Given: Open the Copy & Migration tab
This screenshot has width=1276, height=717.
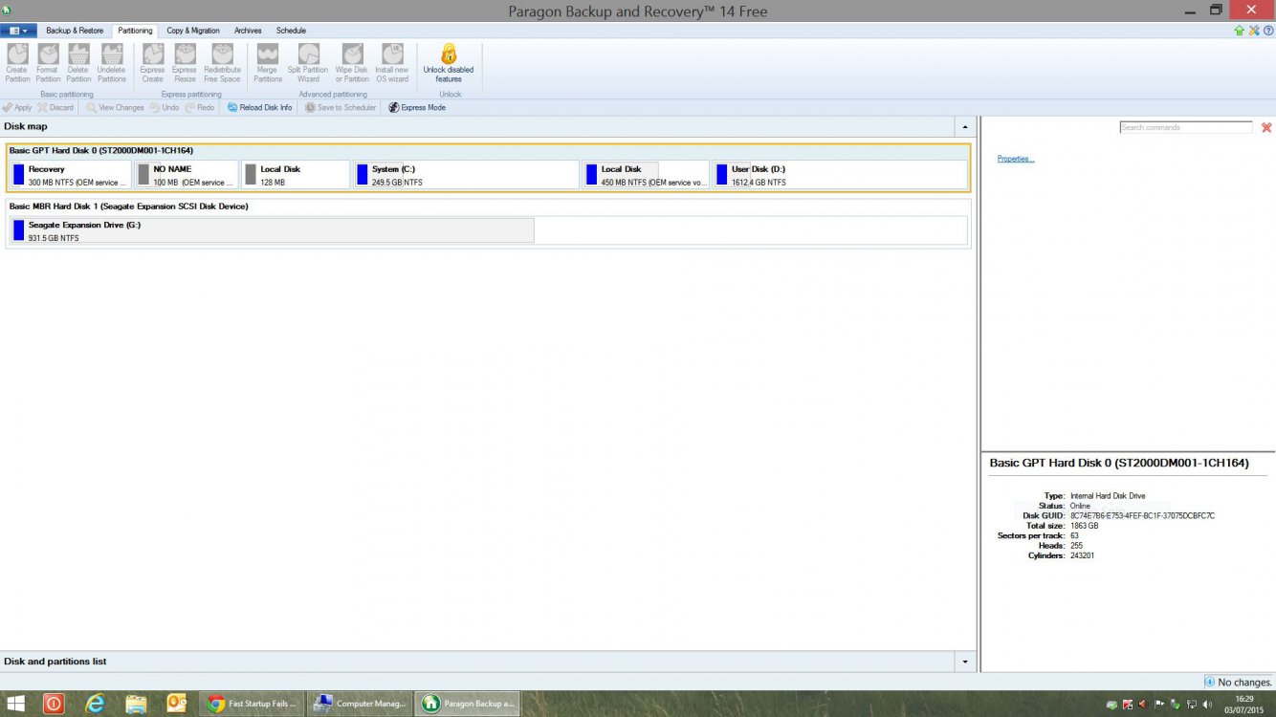Looking at the screenshot, I should tap(193, 31).
